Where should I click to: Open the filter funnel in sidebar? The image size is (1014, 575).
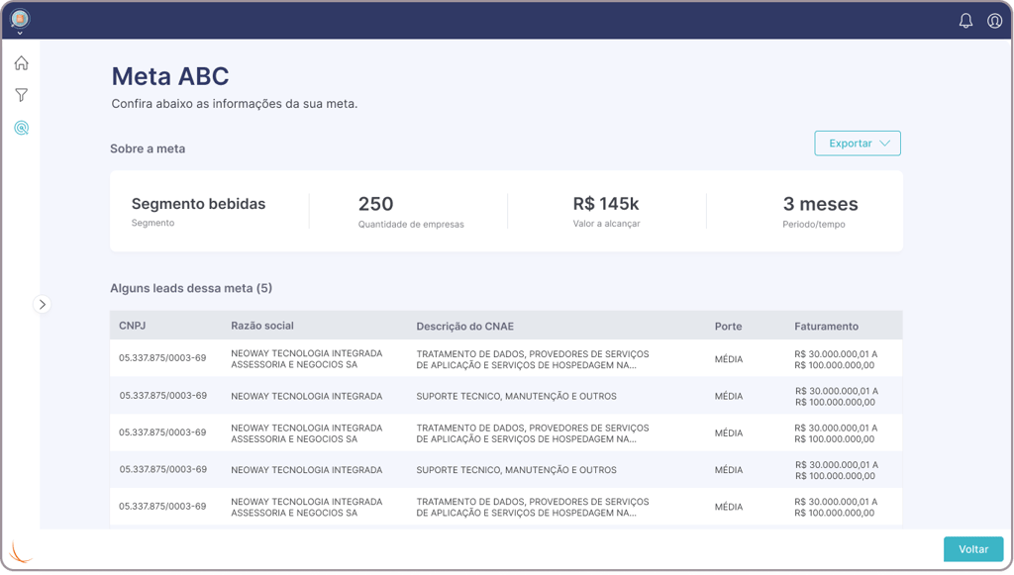click(21, 95)
